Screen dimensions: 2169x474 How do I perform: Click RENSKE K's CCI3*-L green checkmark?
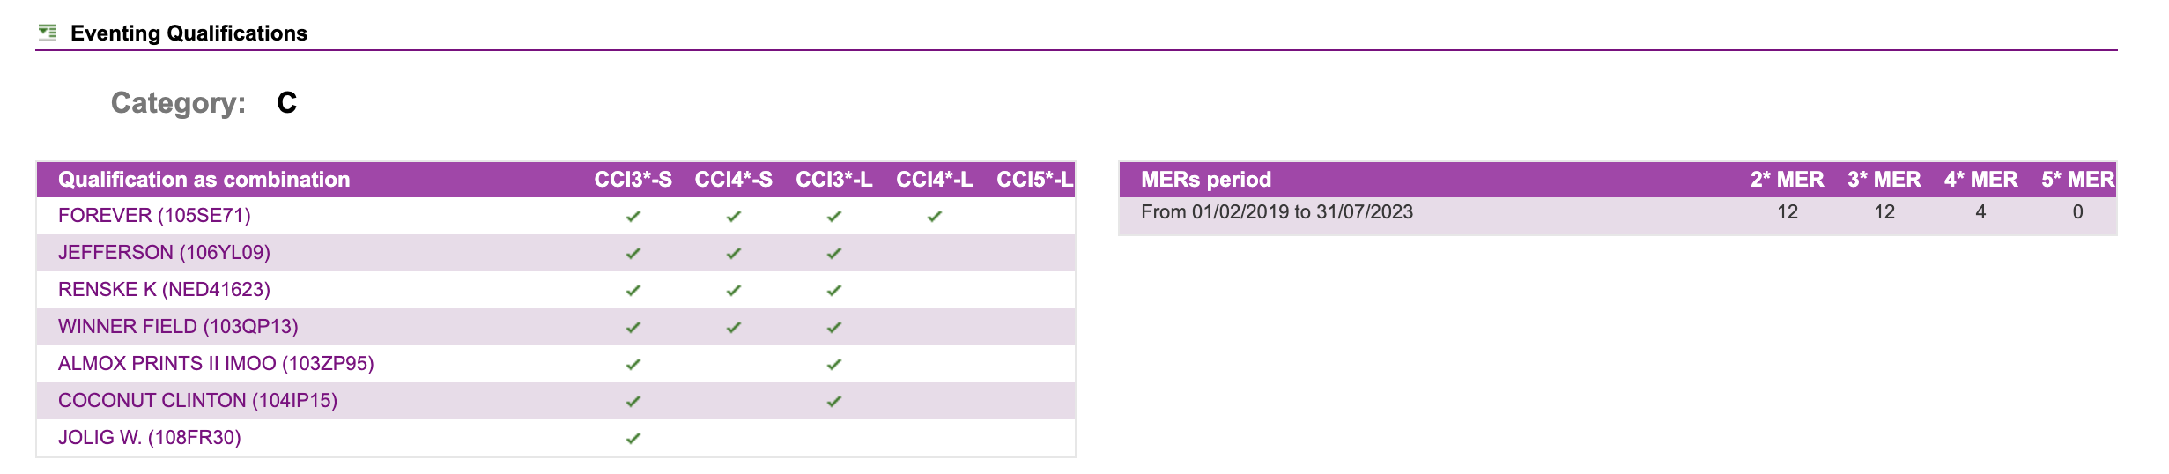click(x=834, y=290)
